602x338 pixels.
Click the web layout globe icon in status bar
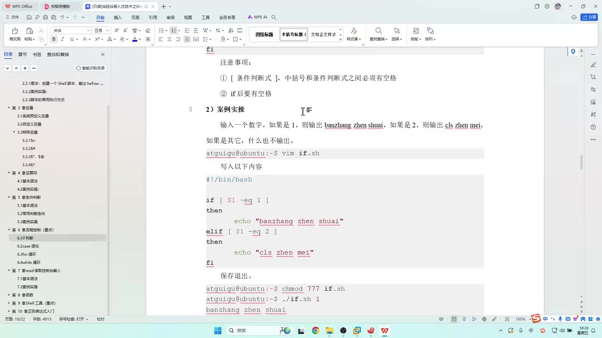[484, 319]
